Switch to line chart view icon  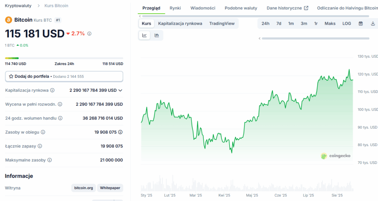point(144,35)
